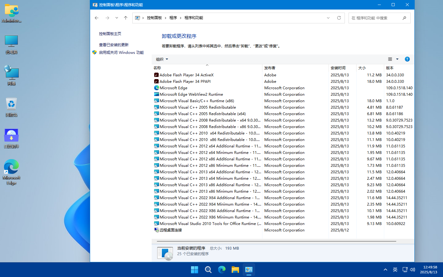443x277 pixels.
Task: Open 启用或关闭 Windows 功能 link
Action: click(x=121, y=53)
